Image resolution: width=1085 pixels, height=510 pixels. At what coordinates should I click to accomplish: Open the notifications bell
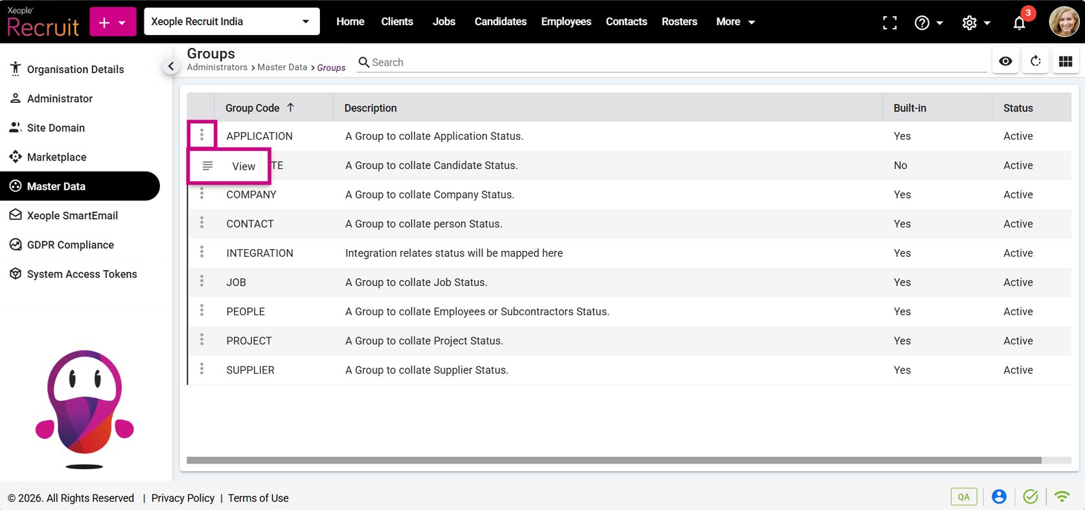pyautogui.click(x=1020, y=23)
